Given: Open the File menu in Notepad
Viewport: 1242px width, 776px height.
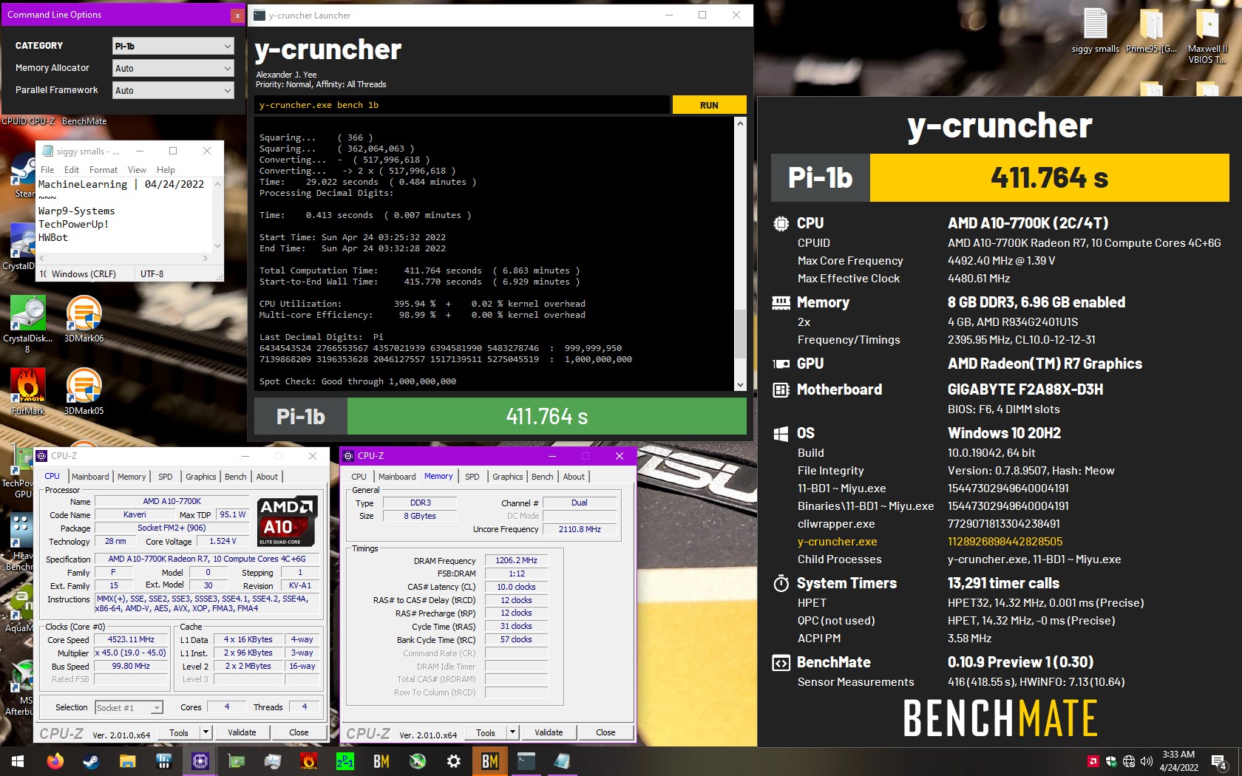Looking at the screenshot, I should pos(47,169).
